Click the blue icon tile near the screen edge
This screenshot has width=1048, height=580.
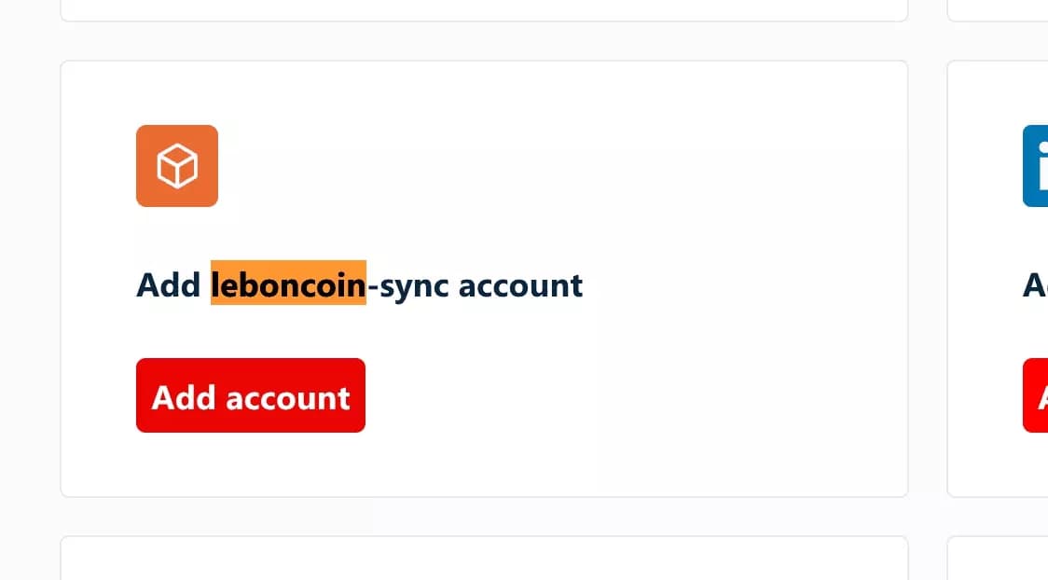(1037, 166)
